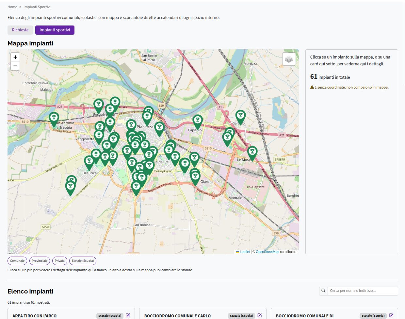The width and height of the screenshot is (405, 319).
Task: Click the BOCCIODROMO COMUNALE CARLO title
Action: 177,316
